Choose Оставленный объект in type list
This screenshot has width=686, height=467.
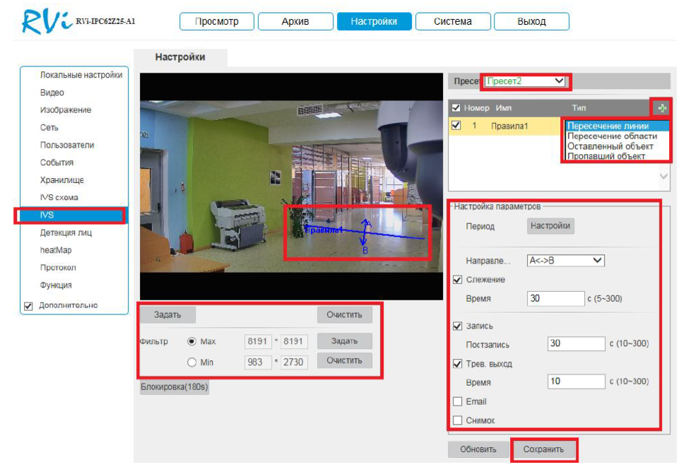(x=610, y=146)
